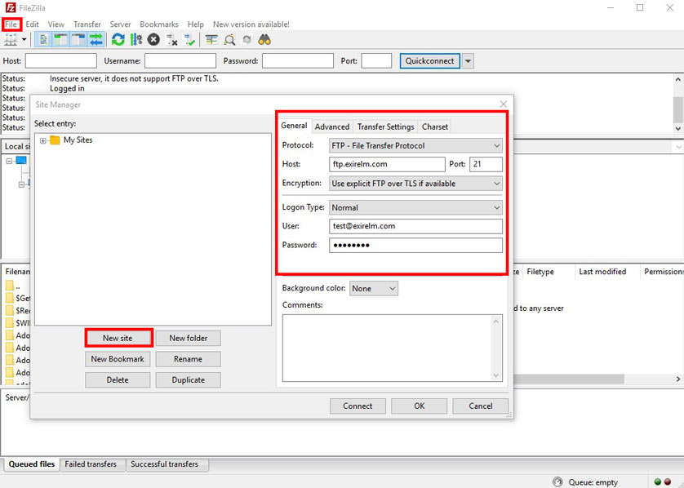684x488 pixels.
Task: Open the Quickconnect history dropdown arrow
Action: [468, 61]
